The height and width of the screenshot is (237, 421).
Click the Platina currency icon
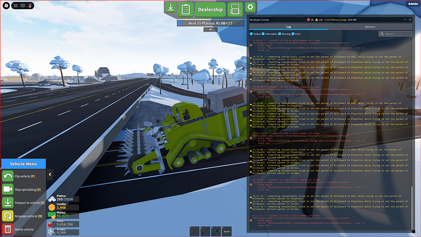tap(52, 199)
